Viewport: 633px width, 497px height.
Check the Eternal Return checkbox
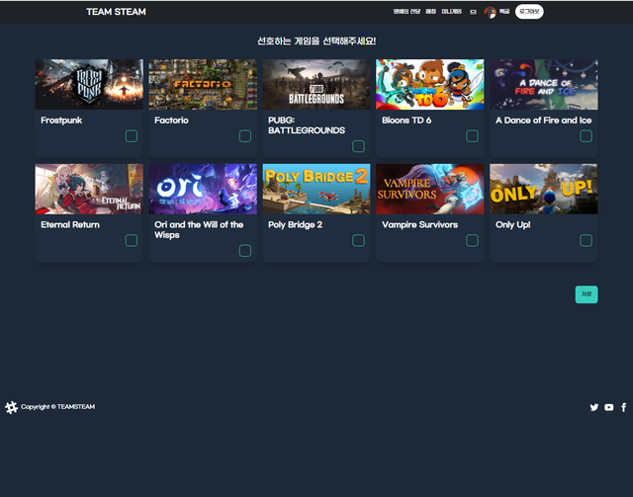(132, 240)
